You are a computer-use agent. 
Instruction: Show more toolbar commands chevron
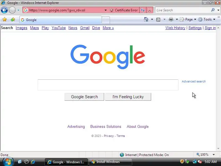[219, 17]
